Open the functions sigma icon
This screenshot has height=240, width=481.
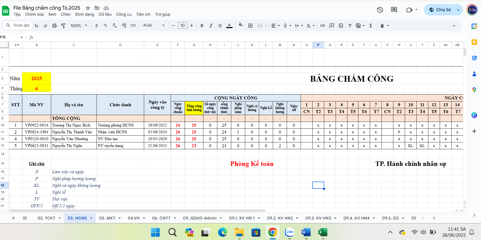pos(371,26)
